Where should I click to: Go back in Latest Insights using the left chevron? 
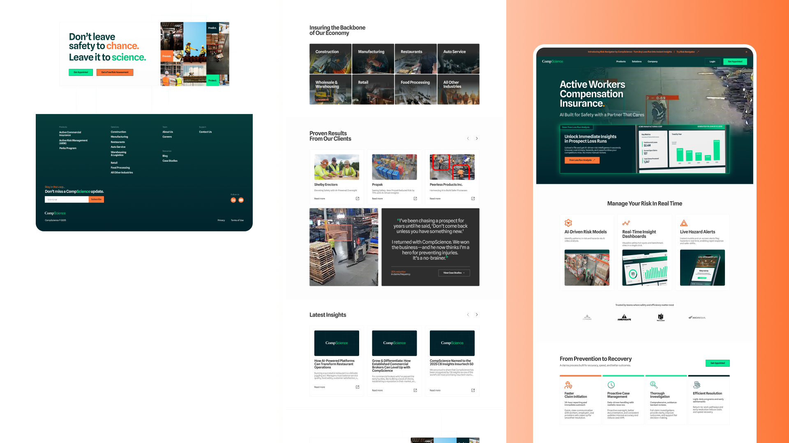pyautogui.click(x=468, y=315)
